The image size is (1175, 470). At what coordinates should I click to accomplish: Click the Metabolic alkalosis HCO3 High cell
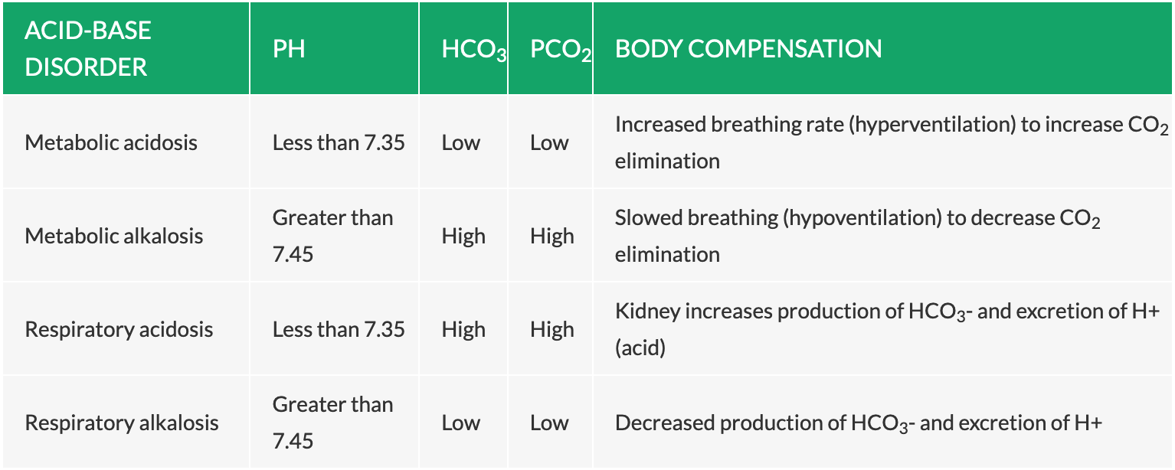tap(463, 236)
